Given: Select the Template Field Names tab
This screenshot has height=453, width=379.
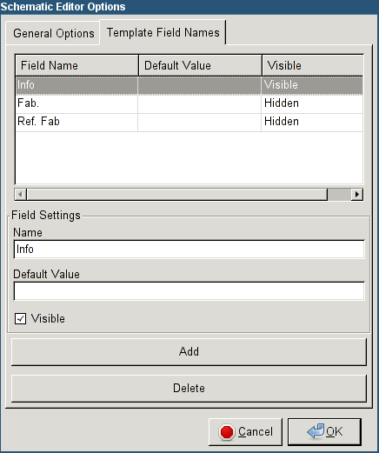Looking at the screenshot, I should pos(163,32).
